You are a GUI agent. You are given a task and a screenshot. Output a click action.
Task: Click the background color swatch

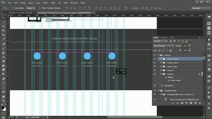coord(5,109)
